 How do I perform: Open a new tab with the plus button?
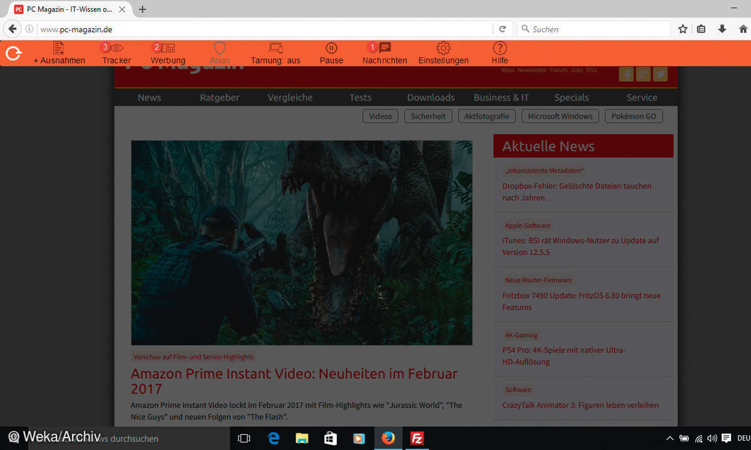143,9
